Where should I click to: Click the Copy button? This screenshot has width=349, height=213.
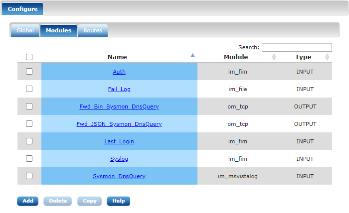(x=89, y=201)
